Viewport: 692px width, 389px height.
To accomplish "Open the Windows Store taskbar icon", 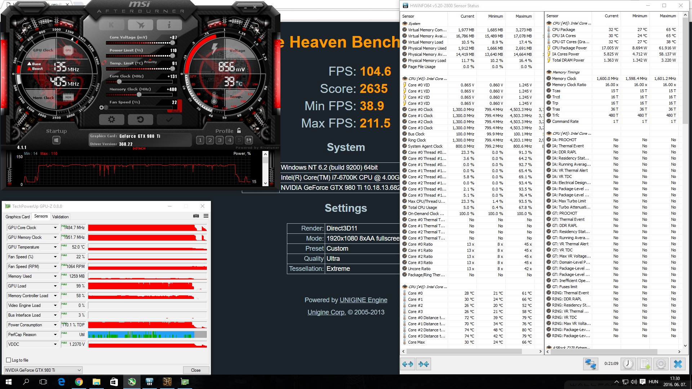I will [x=114, y=382].
